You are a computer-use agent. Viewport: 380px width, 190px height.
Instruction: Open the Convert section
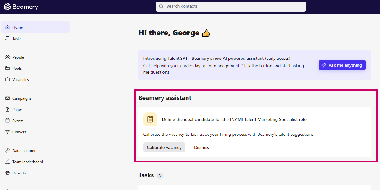tap(36, 132)
